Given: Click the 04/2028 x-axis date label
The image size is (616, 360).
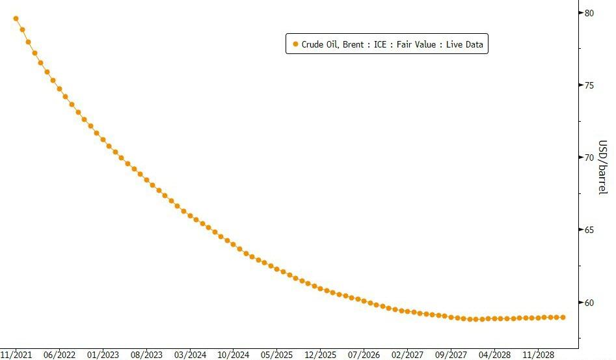Looking at the screenshot, I should click(x=494, y=355).
